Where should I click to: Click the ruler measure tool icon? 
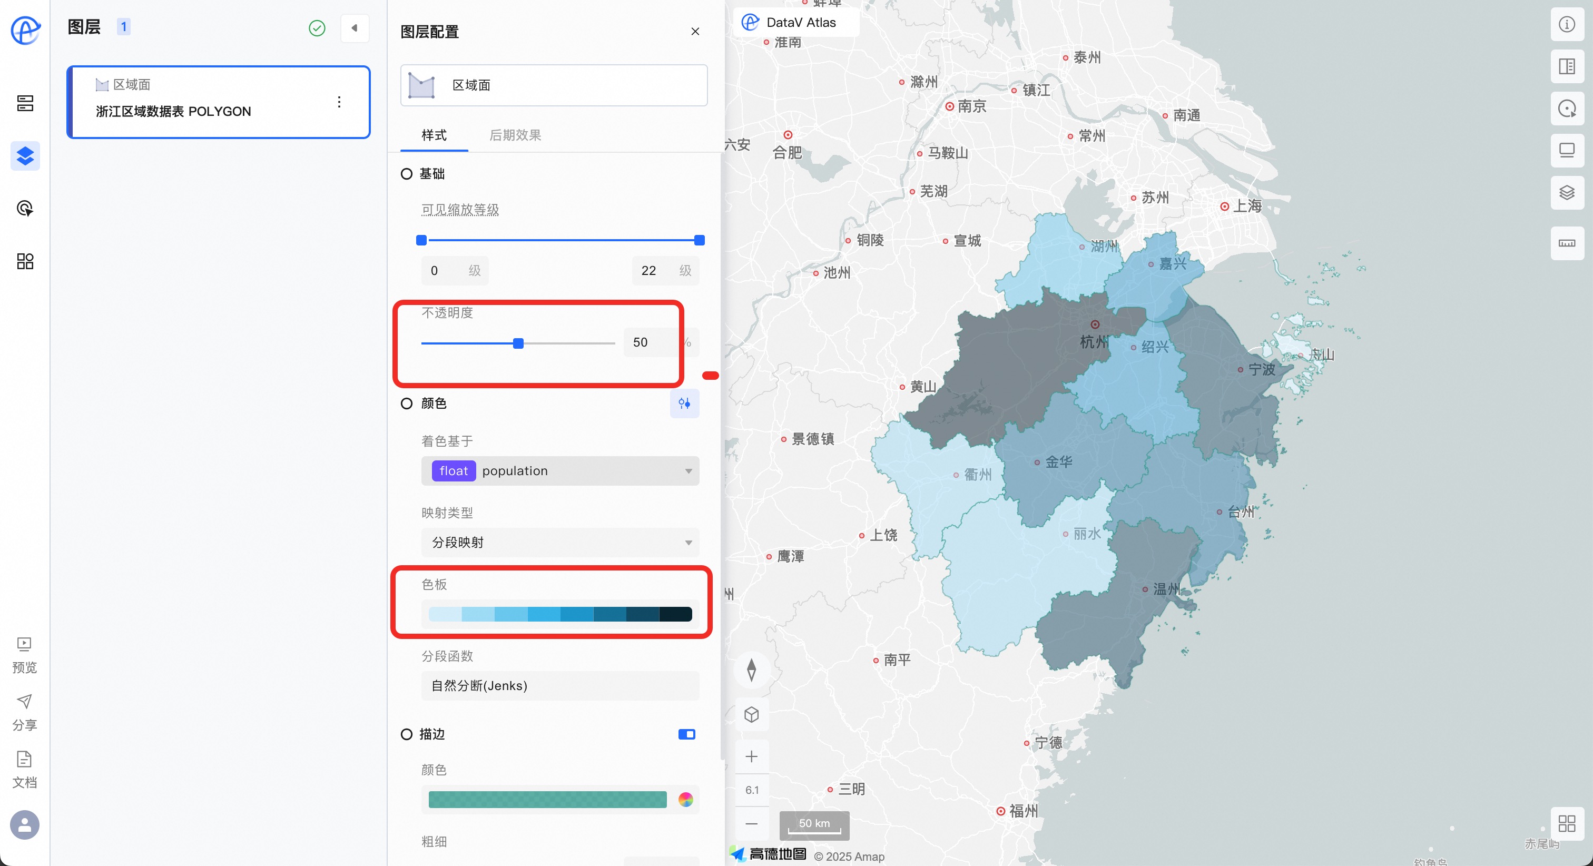coord(1567,243)
